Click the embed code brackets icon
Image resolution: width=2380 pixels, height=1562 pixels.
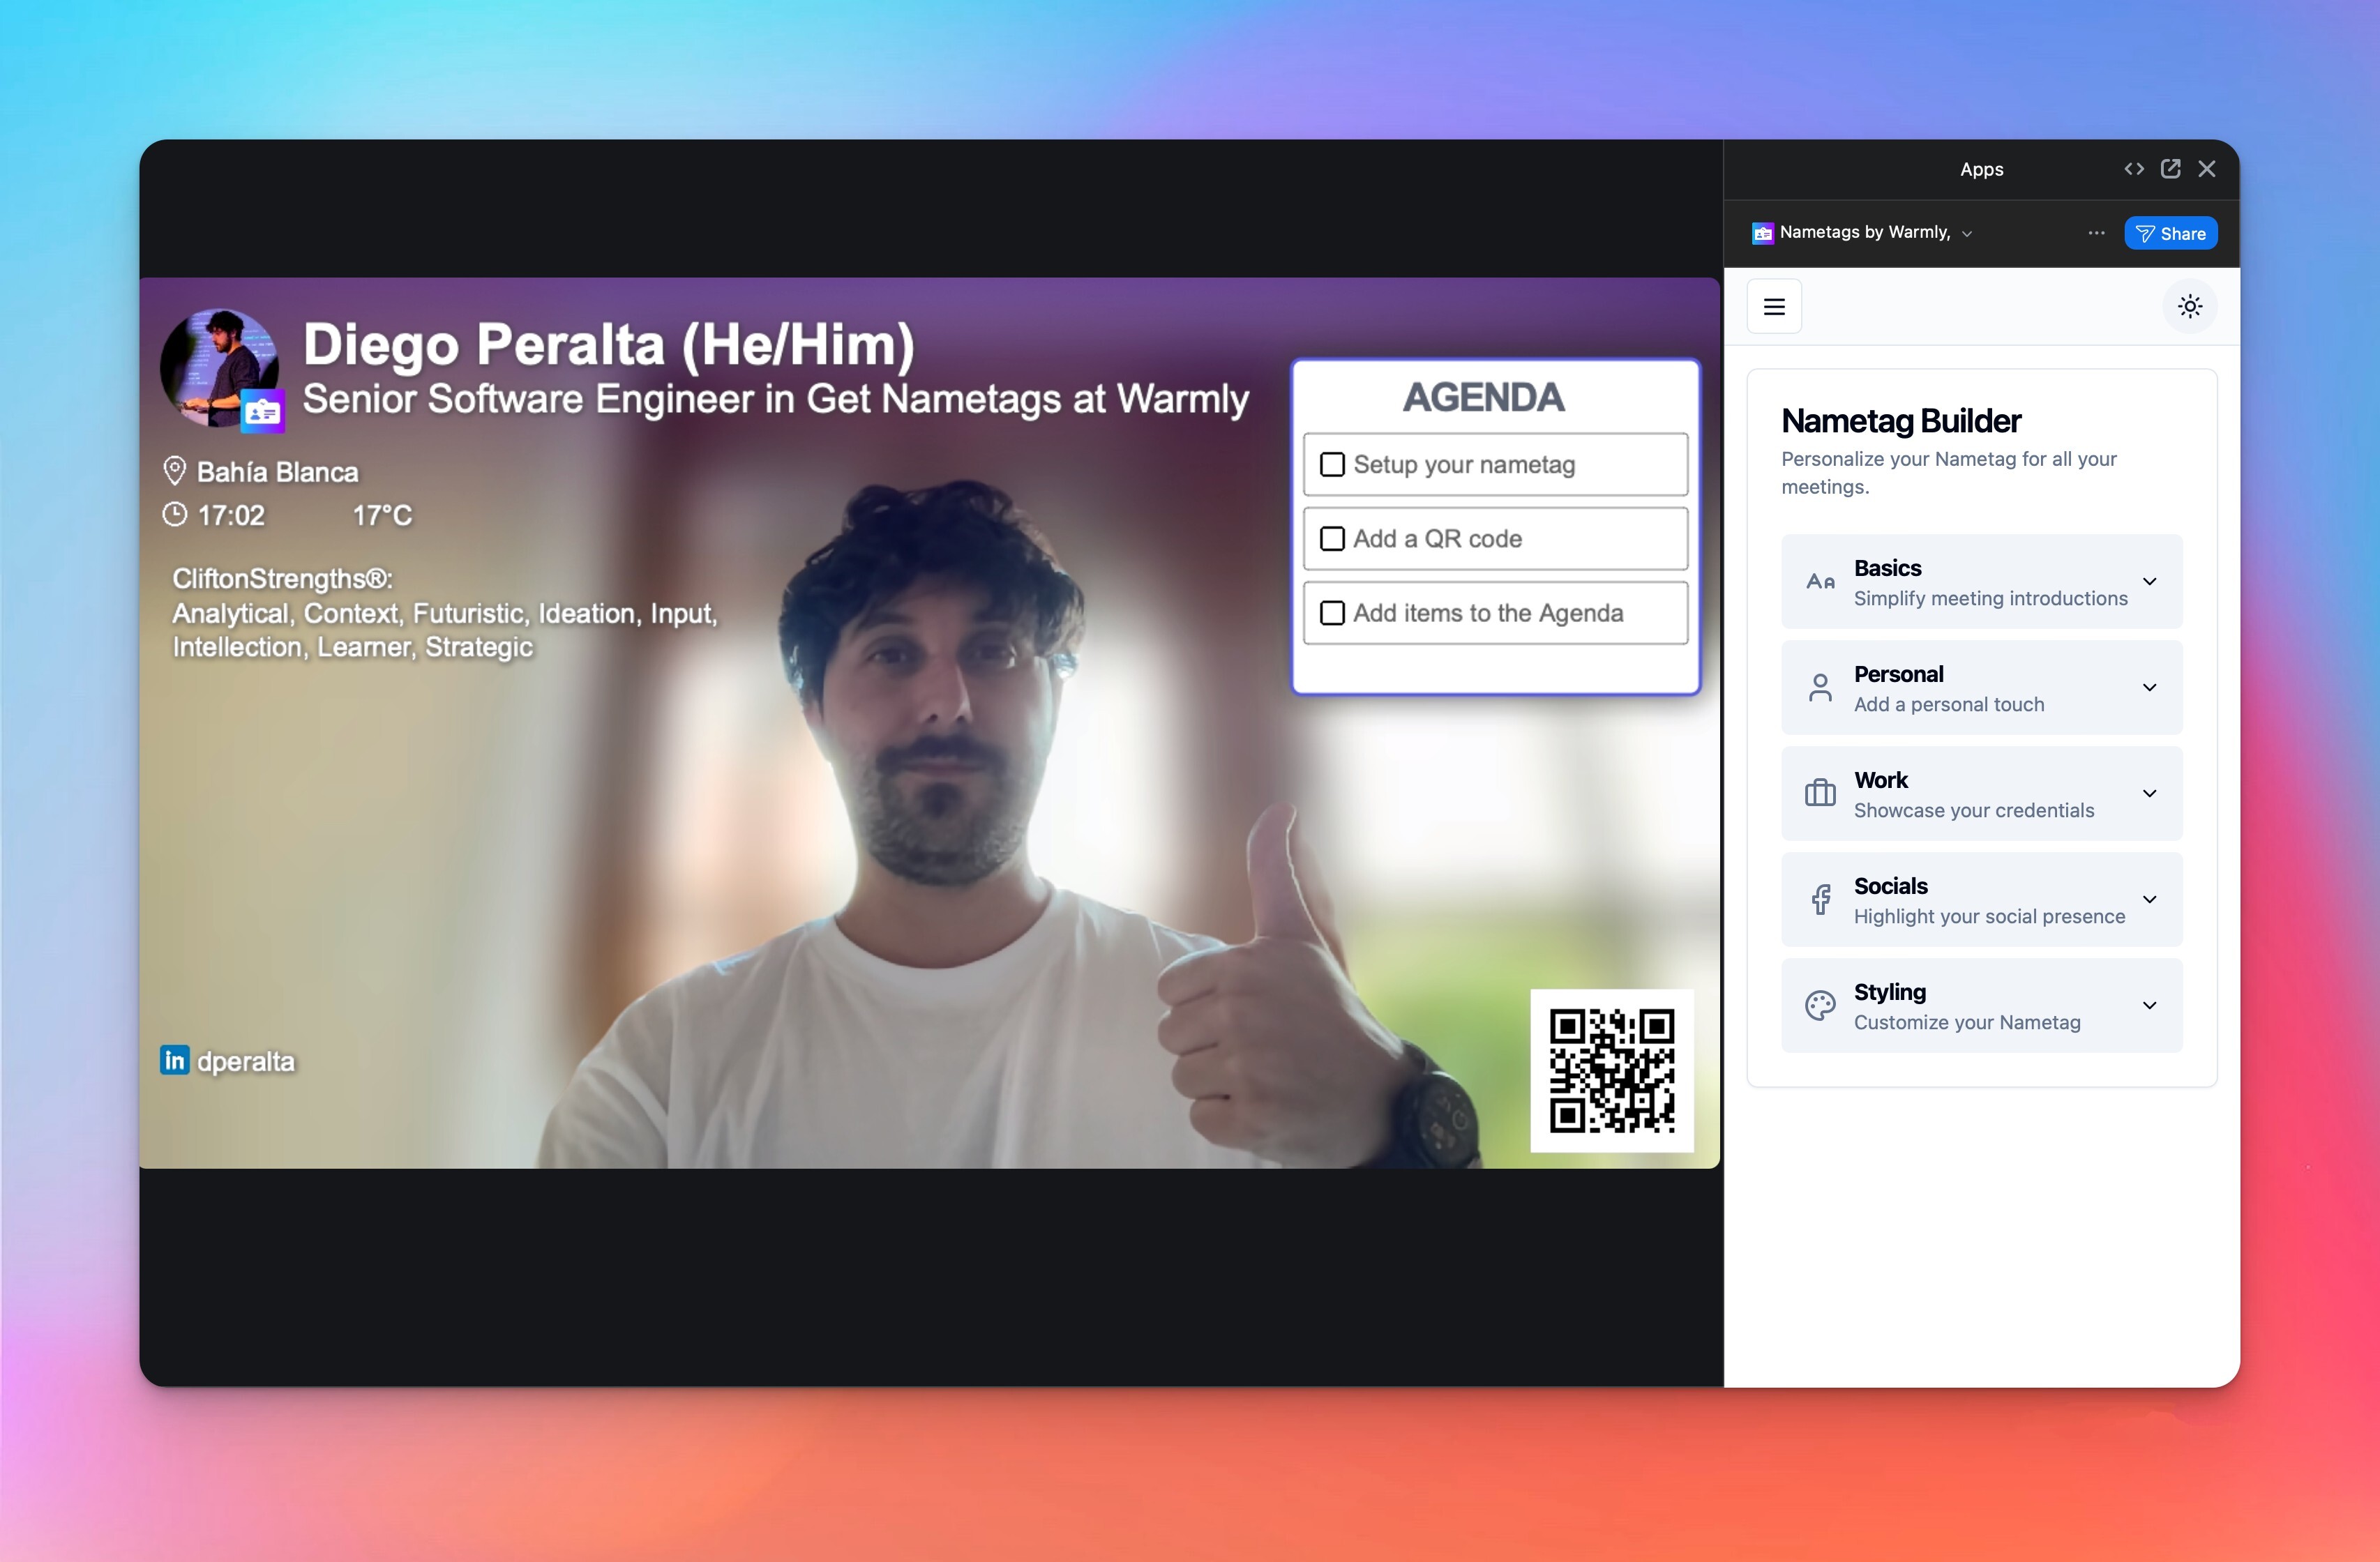2134,169
